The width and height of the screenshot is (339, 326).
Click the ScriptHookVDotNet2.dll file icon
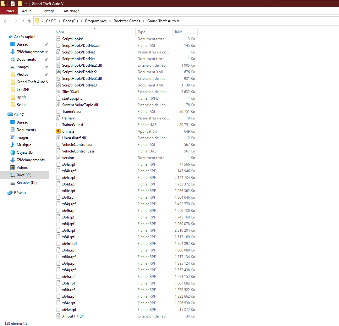click(58, 65)
